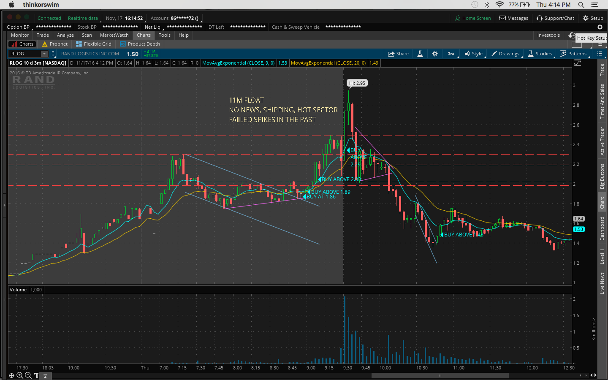Open the Charts sub-tab with bar icon

click(x=22, y=44)
